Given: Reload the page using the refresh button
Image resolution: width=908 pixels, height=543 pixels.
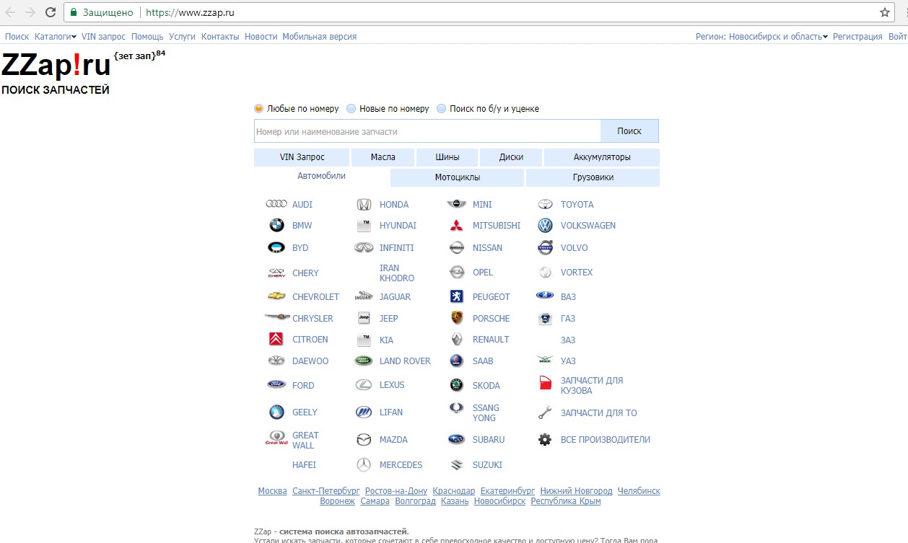Looking at the screenshot, I should pyautogui.click(x=51, y=12).
